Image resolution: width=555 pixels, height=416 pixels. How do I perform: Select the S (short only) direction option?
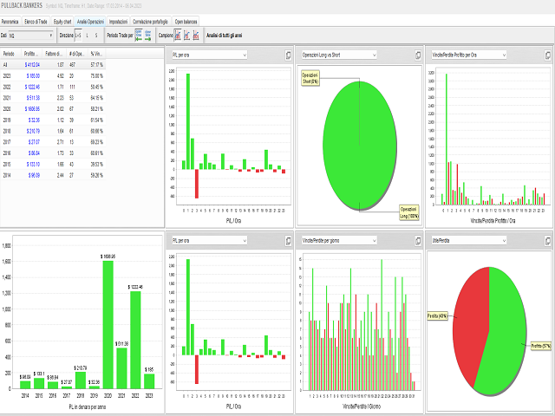click(97, 36)
